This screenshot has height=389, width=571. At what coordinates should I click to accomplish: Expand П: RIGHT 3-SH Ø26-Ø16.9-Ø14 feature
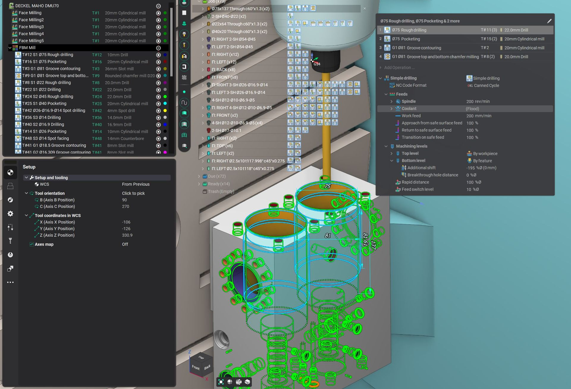[203, 85]
